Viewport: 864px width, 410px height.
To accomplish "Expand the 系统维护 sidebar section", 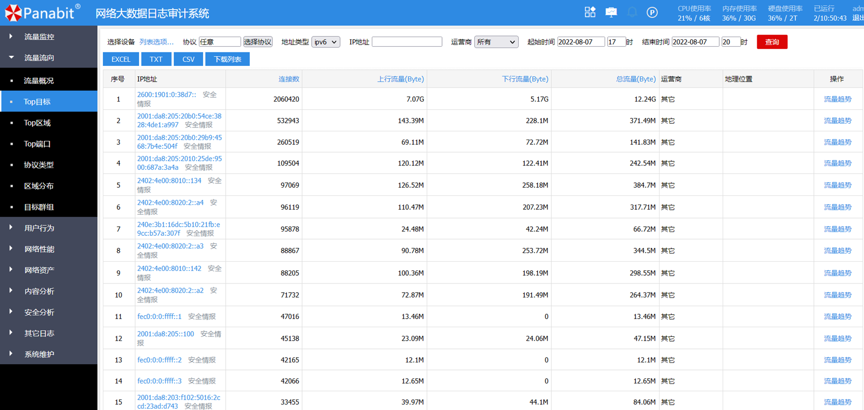I will [49, 354].
